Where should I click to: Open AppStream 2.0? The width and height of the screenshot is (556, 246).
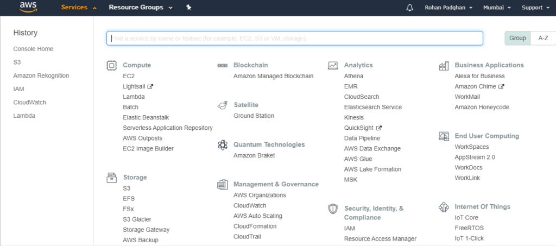pos(475,157)
